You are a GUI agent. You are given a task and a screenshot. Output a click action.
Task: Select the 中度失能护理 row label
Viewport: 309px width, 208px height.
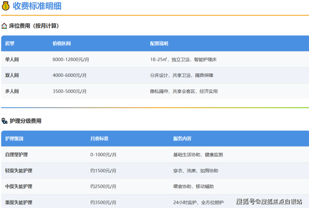click(x=19, y=186)
